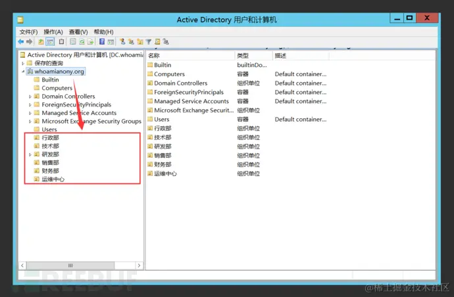Click the tree pane scrollbar right arrow

coord(139,265)
